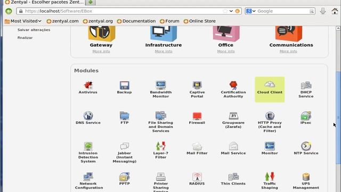Click the search magnifier button
The height and width of the screenshot is (192, 341).
click(312, 11)
